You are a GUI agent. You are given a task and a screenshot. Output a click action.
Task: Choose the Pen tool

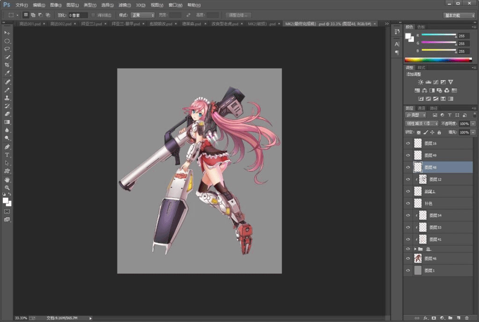(x=7, y=147)
